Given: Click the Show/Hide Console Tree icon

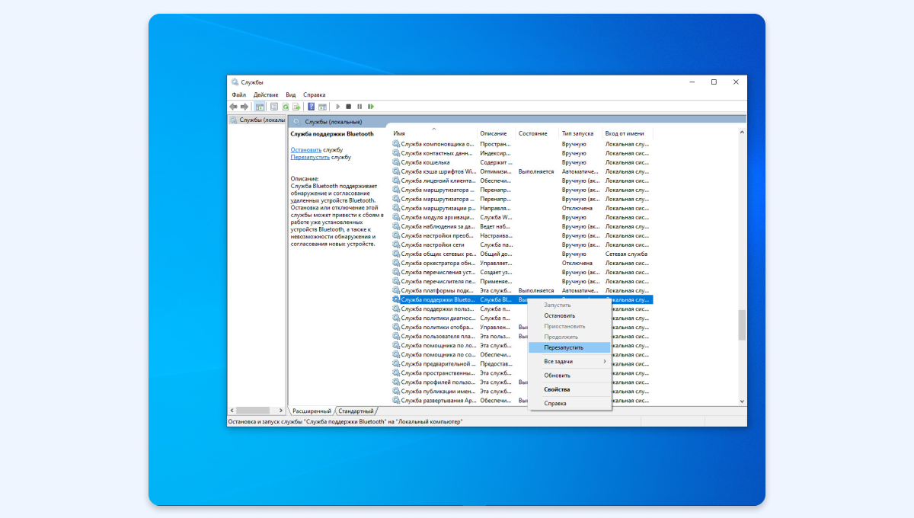Looking at the screenshot, I should 260,107.
